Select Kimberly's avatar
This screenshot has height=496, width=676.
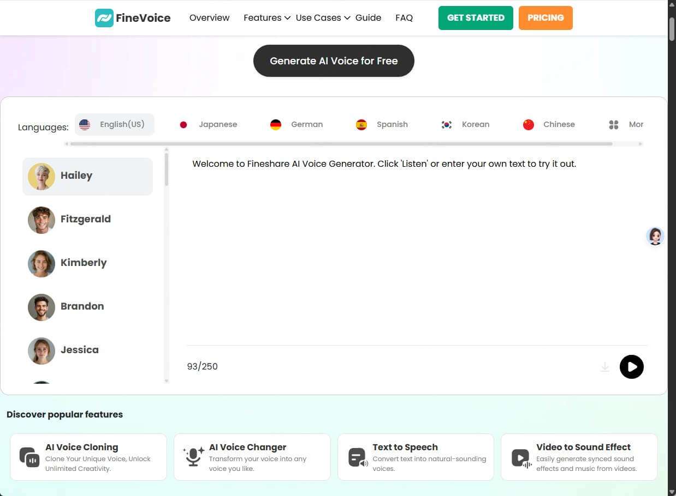click(x=41, y=263)
